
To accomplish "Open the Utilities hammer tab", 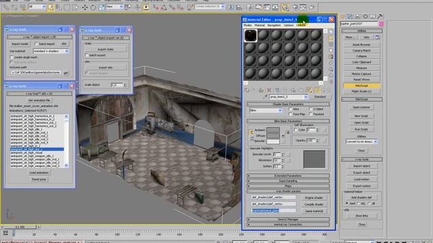I will pyautogui.click(x=380, y=16).
